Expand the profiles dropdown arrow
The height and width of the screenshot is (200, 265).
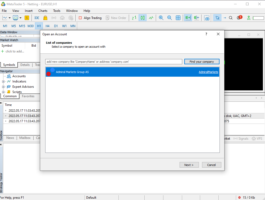point(20,18)
